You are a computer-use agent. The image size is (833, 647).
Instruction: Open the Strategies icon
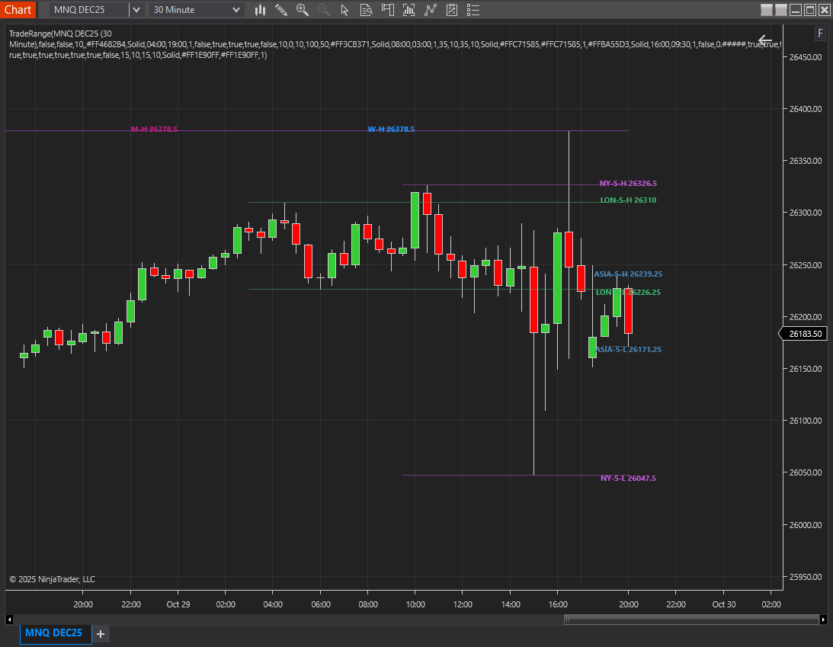[431, 10]
